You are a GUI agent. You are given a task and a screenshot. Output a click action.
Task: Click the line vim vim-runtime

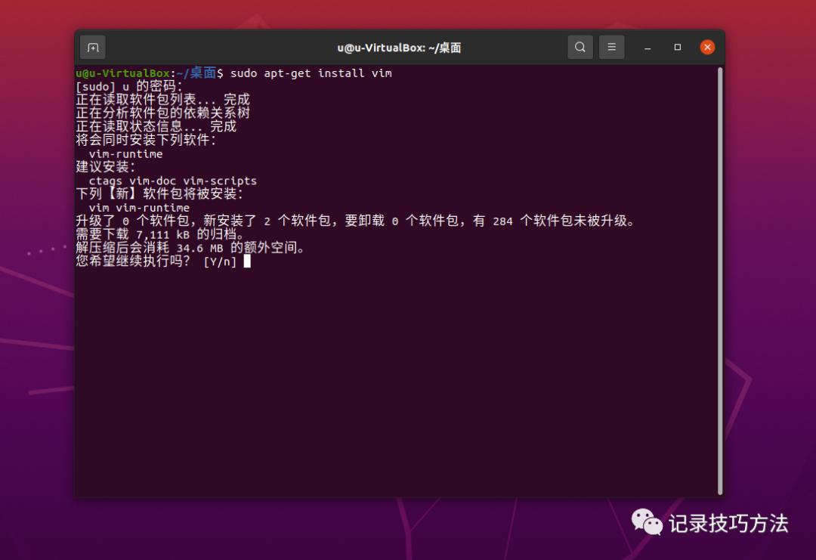(139, 208)
